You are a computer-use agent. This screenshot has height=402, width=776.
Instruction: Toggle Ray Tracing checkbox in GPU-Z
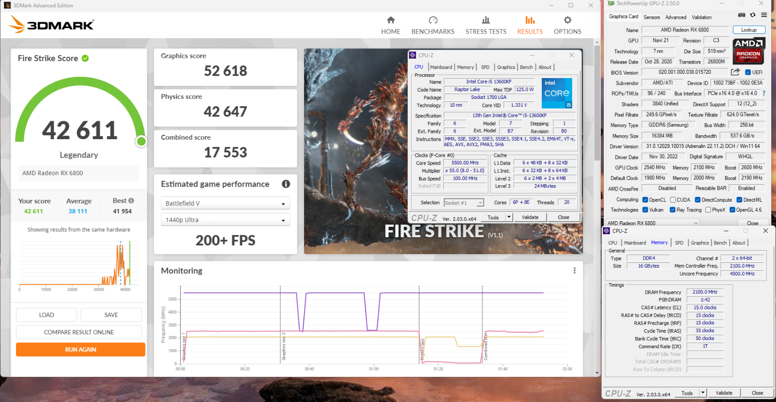[672, 210]
